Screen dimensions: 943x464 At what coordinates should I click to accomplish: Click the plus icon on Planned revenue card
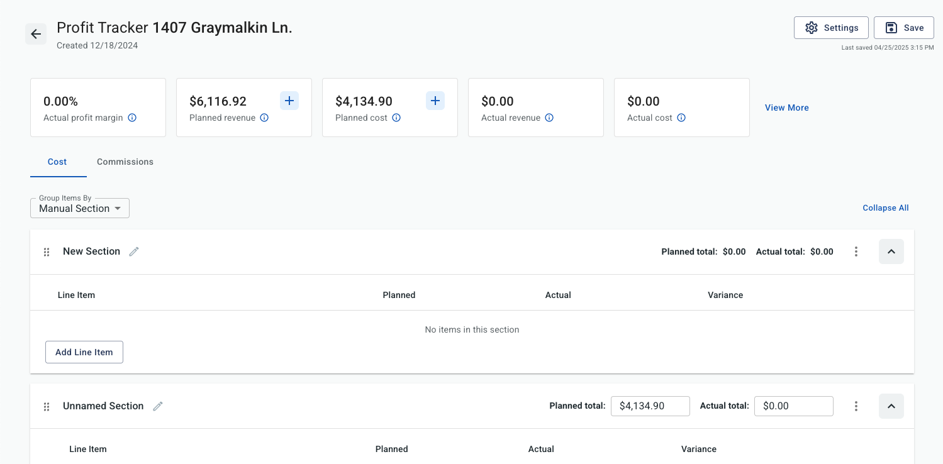(x=289, y=101)
